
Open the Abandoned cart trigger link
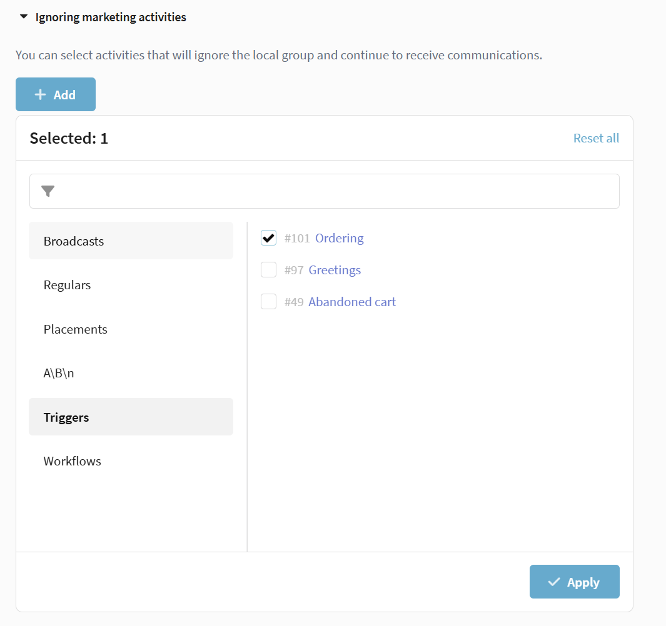[x=352, y=302]
